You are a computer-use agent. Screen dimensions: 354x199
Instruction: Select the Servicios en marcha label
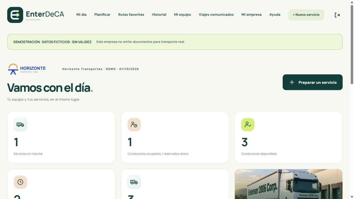[x=28, y=154]
